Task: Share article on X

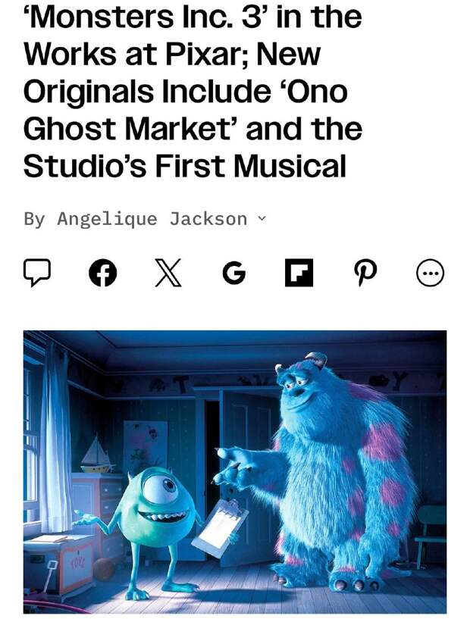Action: tap(168, 273)
